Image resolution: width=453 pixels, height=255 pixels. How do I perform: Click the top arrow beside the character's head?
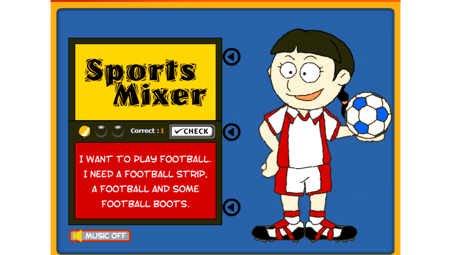232,57
